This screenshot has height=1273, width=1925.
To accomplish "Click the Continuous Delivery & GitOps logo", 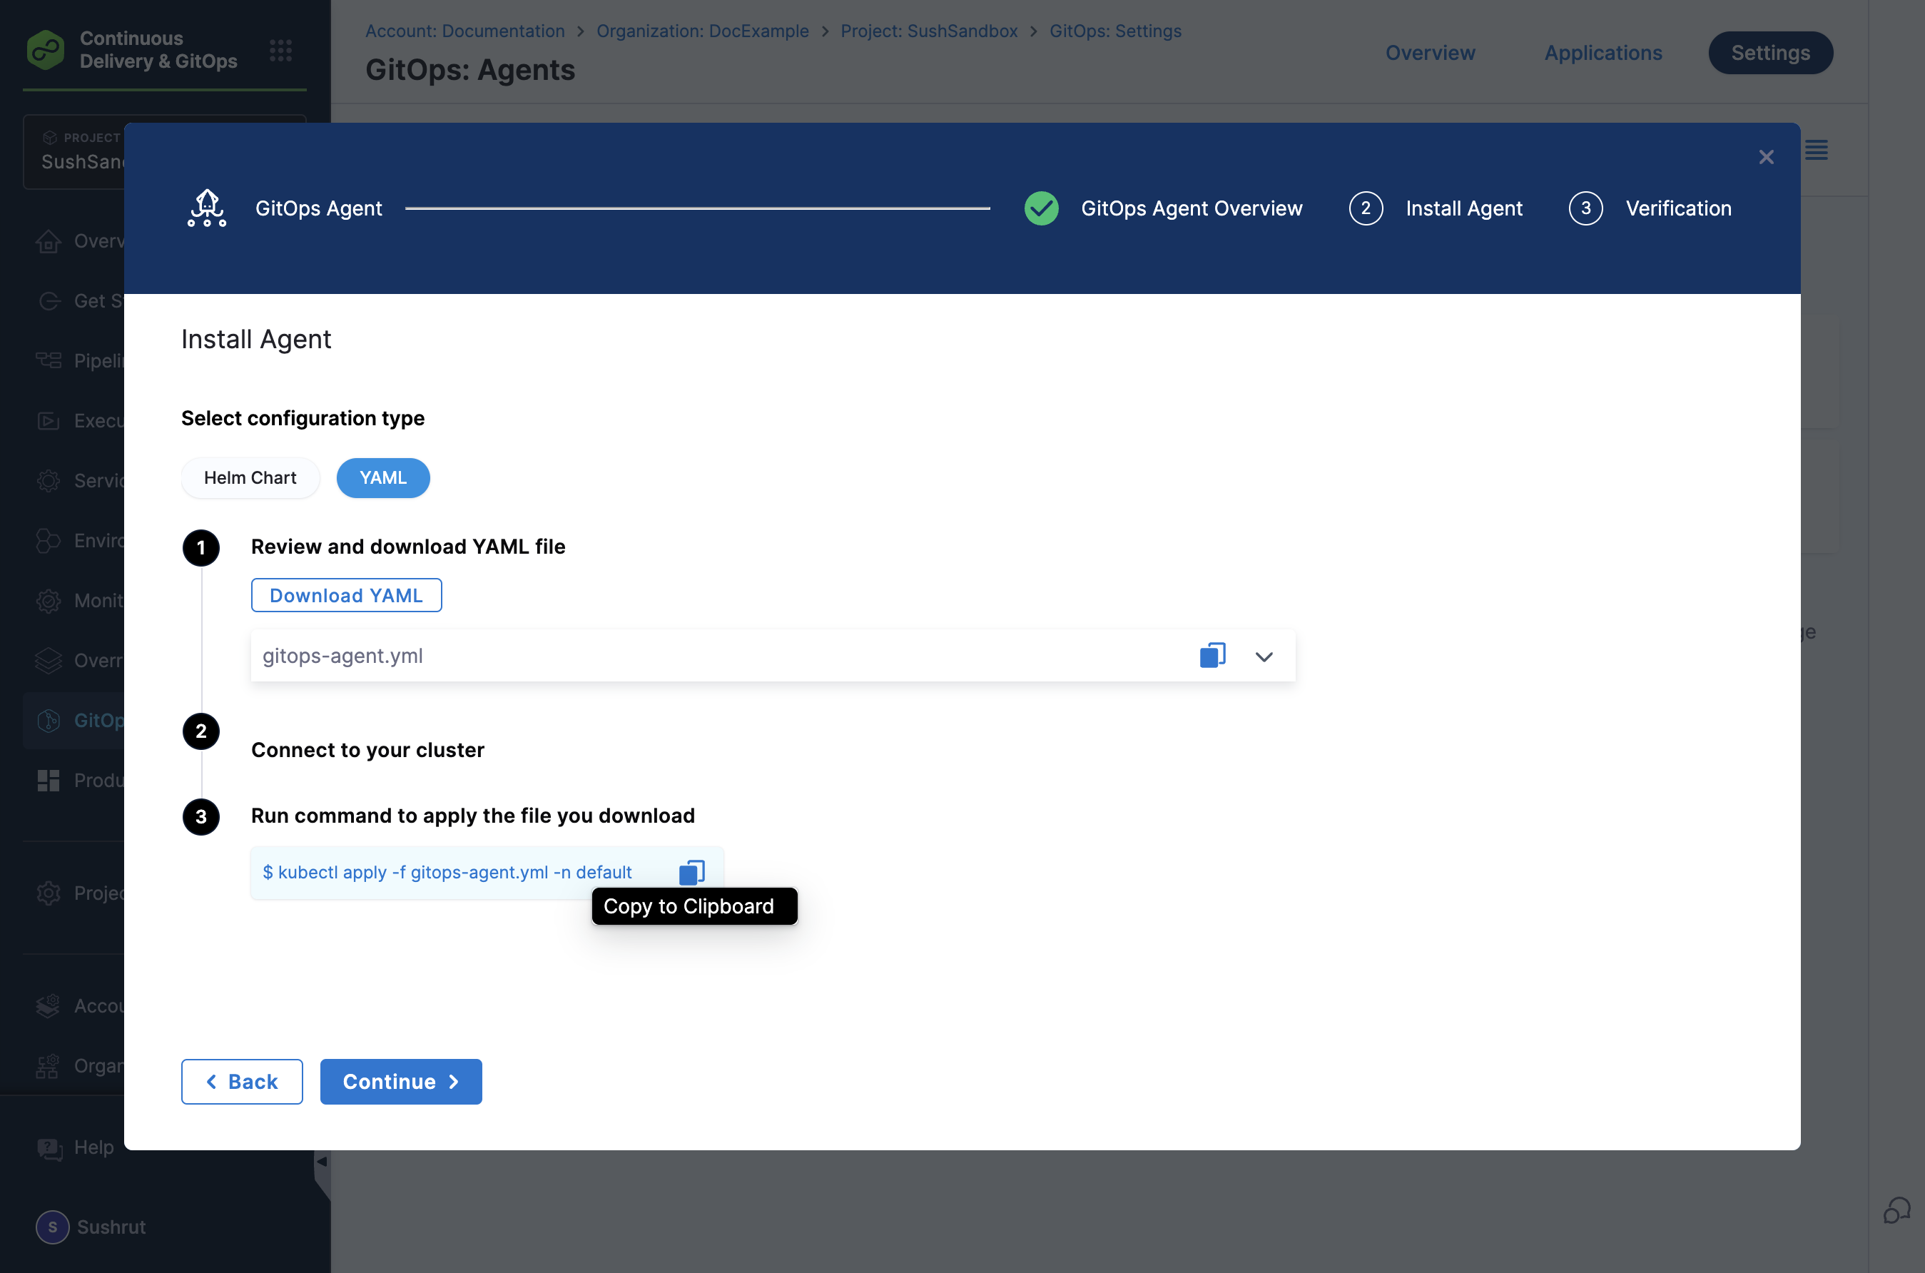I will click(46, 49).
